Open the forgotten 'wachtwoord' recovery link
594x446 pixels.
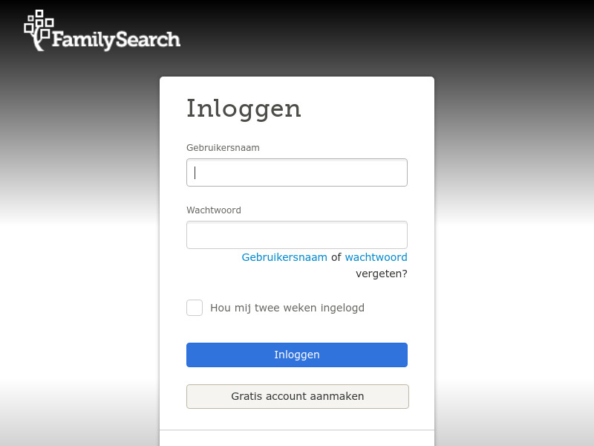pos(376,257)
